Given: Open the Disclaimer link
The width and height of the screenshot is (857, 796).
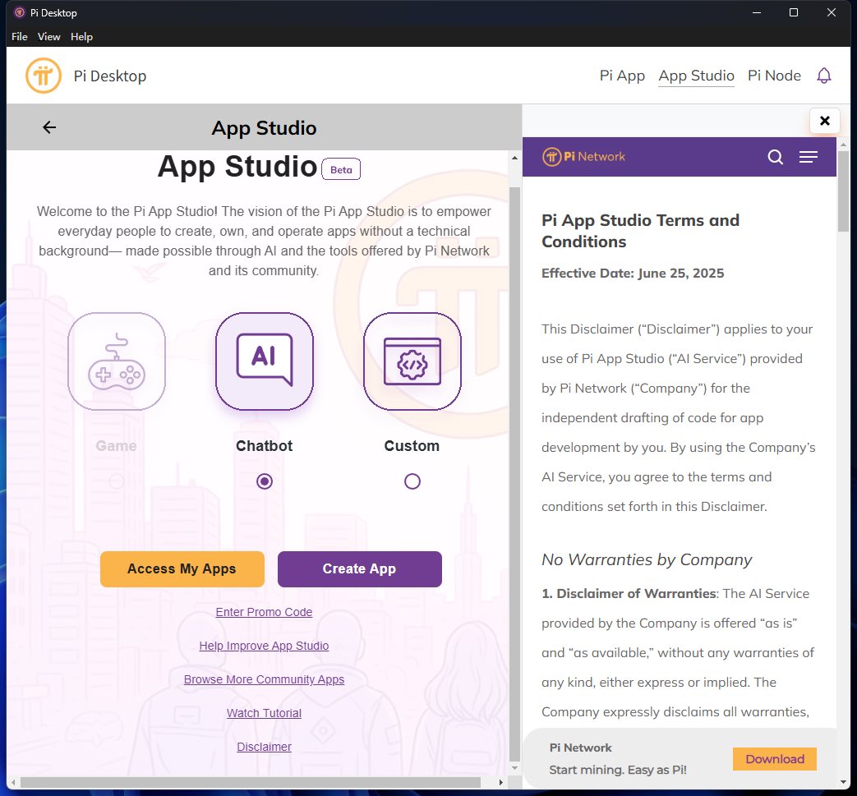Looking at the screenshot, I should coord(264,747).
